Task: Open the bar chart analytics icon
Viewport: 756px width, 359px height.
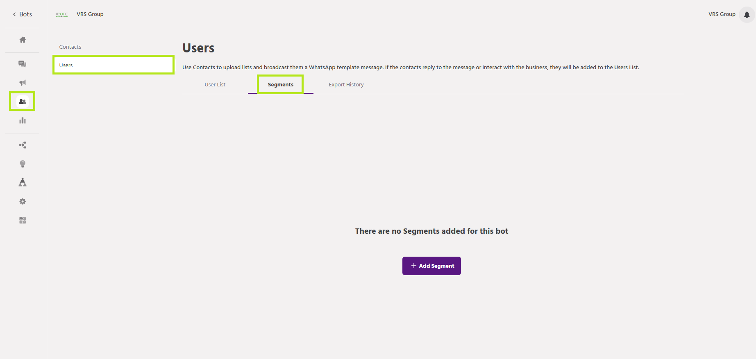Action: [x=23, y=120]
